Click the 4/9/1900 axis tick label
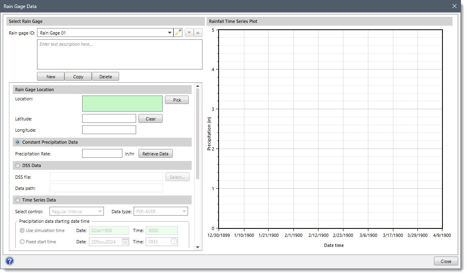Viewport: 467px width, 275px height. coord(442,235)
